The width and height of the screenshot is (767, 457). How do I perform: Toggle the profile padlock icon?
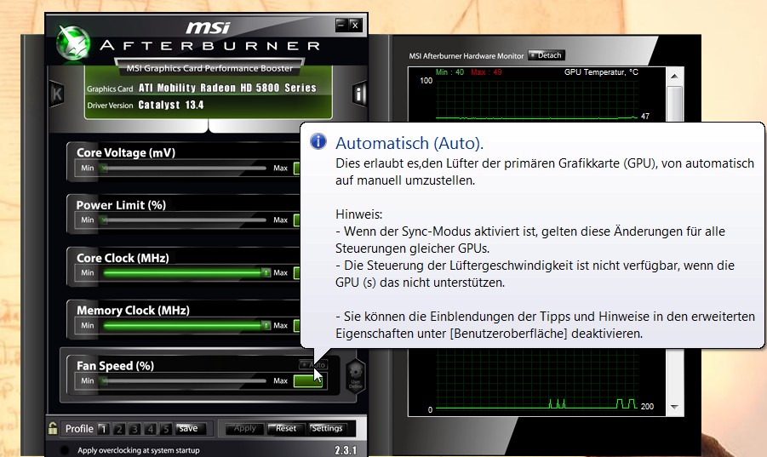pyautogui.click(x=53, y=428)
